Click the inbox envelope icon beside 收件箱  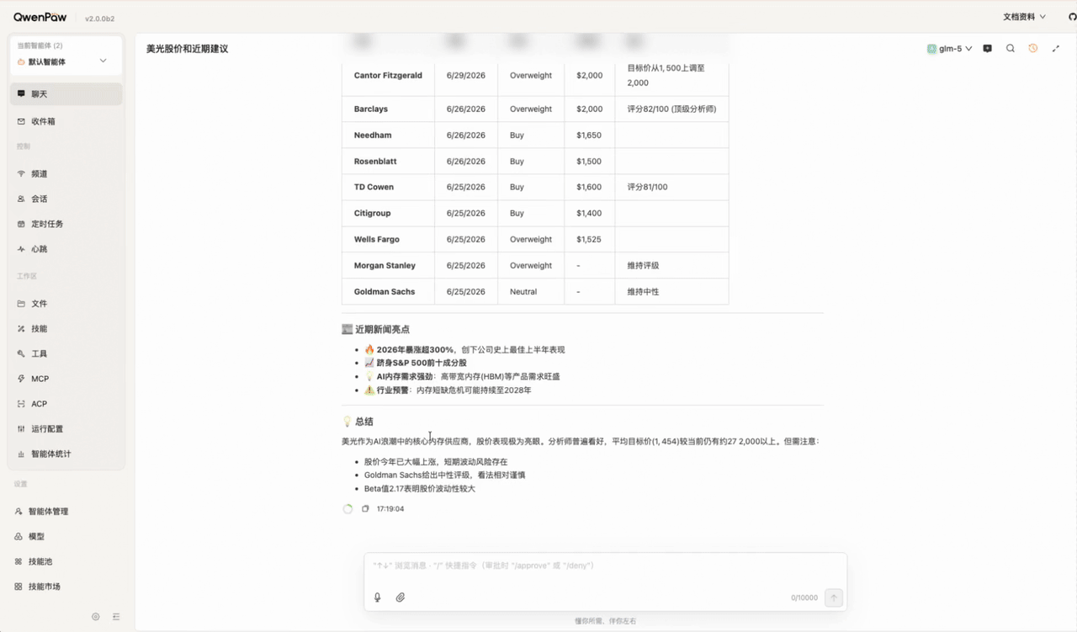point(21,121)
